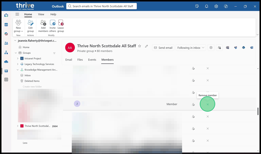Open the Following in inbox dropdown
261x154 pixels.
click(x=191, y=48)
